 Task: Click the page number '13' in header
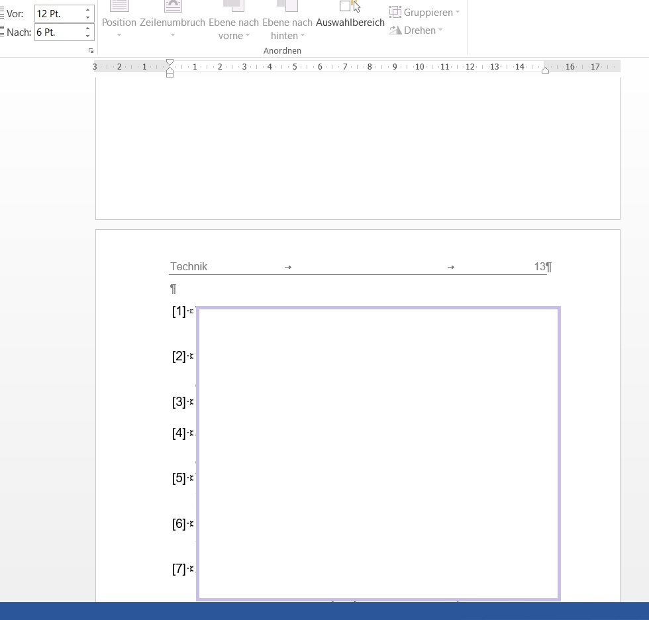click(x=540, y=266)
